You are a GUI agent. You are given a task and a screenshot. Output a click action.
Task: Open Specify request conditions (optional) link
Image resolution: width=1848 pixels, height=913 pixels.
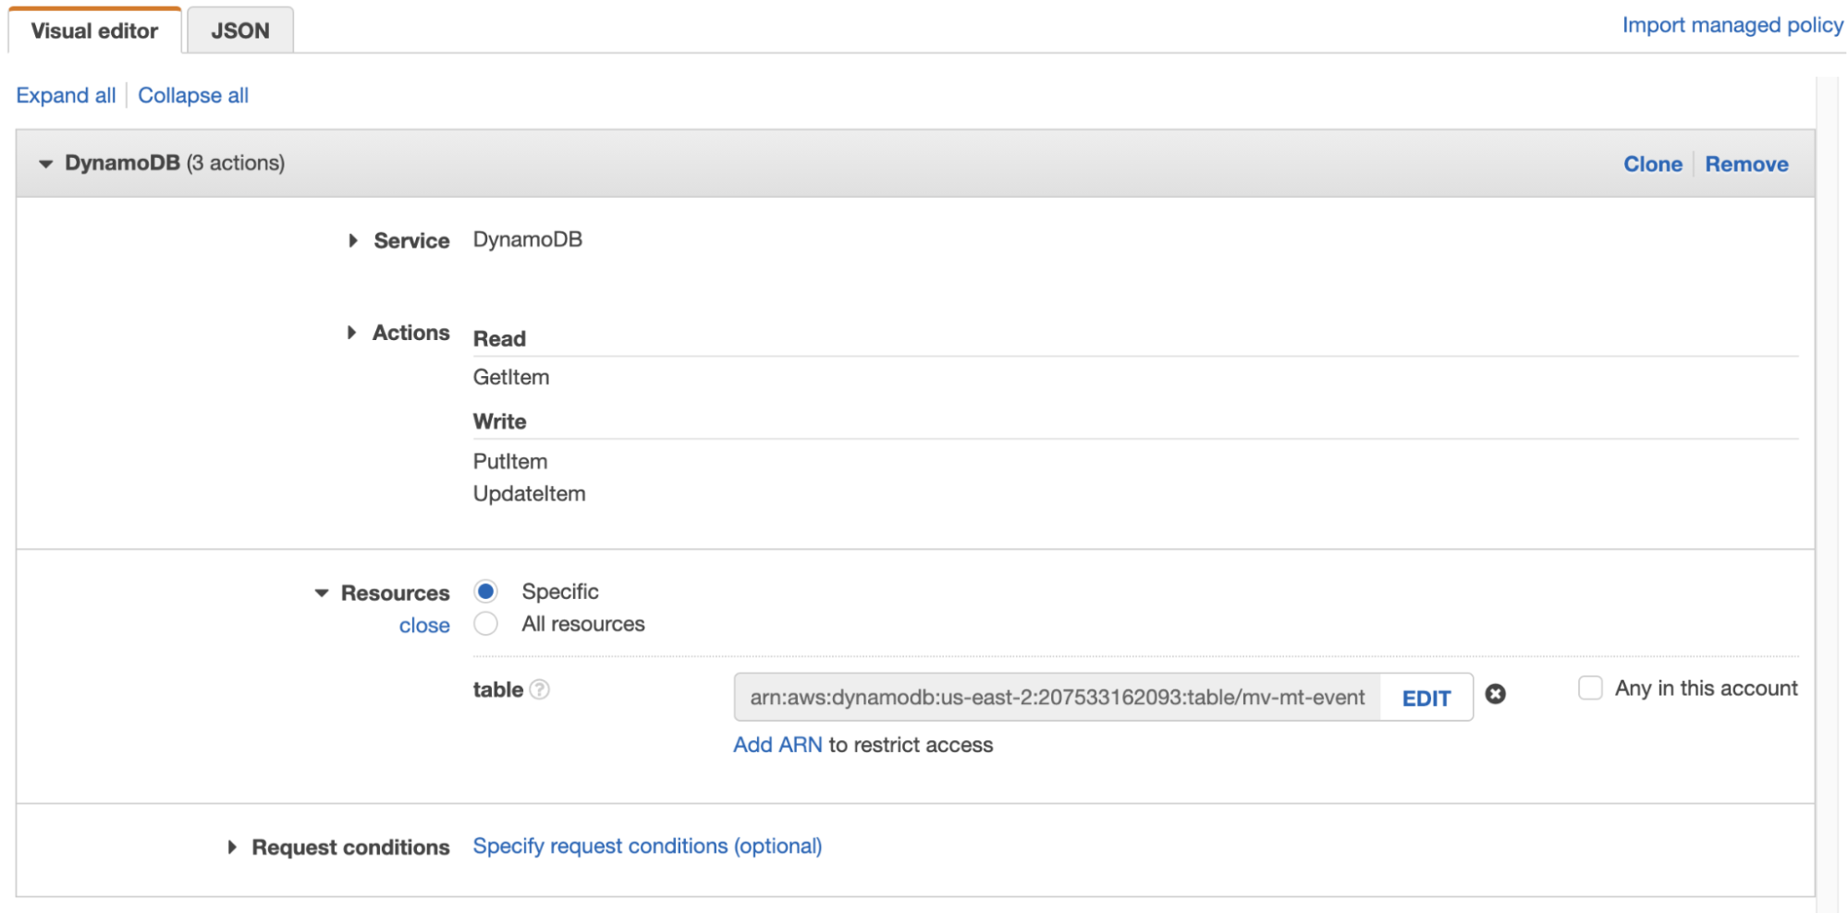[647, 846]
